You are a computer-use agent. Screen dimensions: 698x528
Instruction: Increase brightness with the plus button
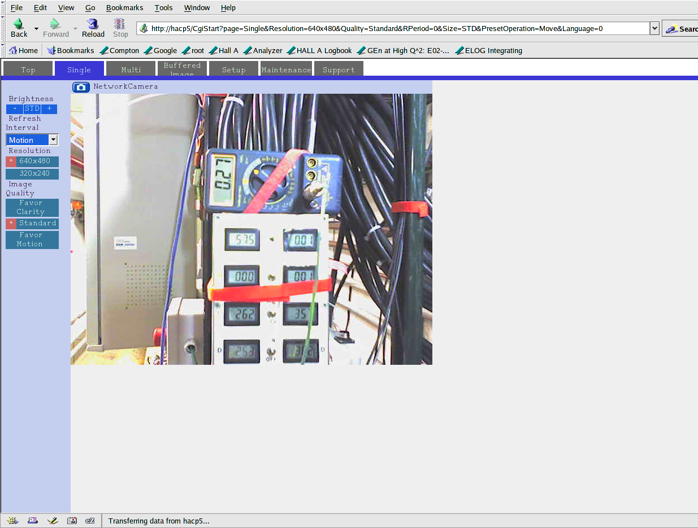pos(49,108)
